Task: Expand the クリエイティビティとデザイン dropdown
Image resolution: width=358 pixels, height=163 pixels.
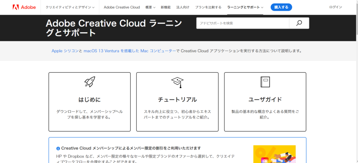Action: (x=70, y=7)
